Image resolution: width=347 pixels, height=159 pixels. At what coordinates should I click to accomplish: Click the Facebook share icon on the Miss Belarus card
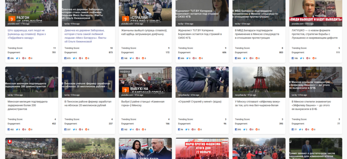66,58
